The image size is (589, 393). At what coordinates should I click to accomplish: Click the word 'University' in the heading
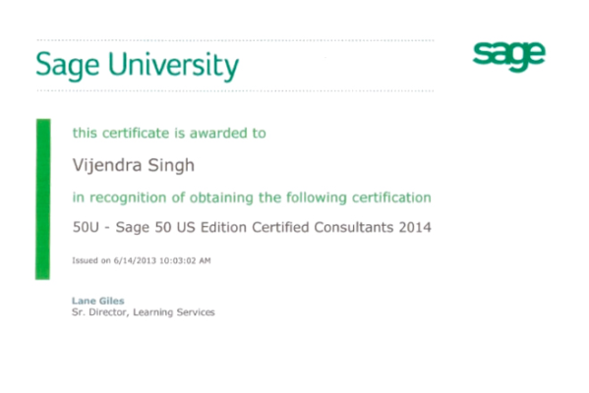(x=173, y=65)
